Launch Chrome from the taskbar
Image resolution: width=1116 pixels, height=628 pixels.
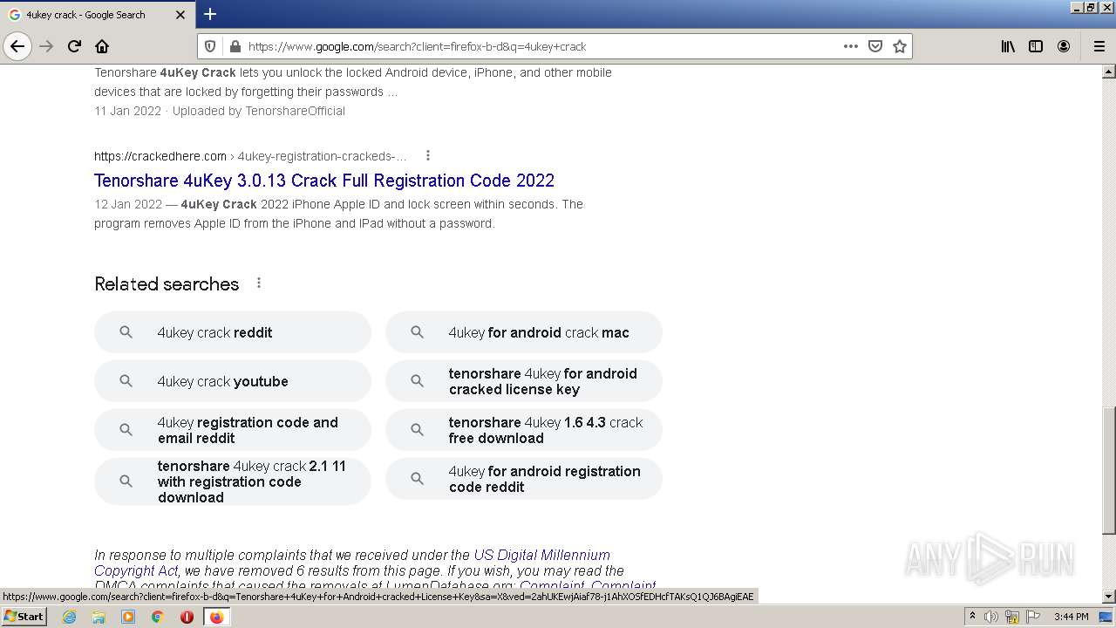pyautogui.click(x=158, y=617)
